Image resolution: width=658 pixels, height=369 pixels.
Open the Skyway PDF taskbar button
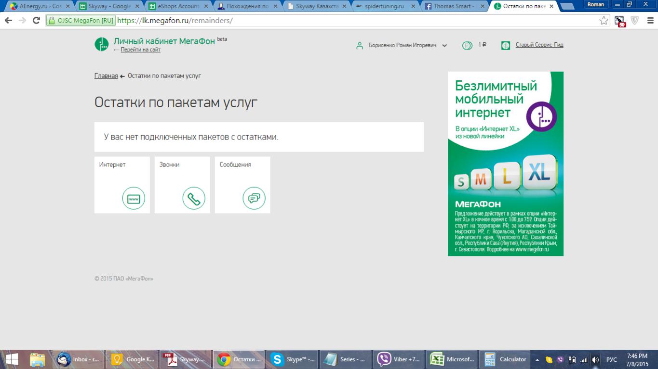[185, 359]
